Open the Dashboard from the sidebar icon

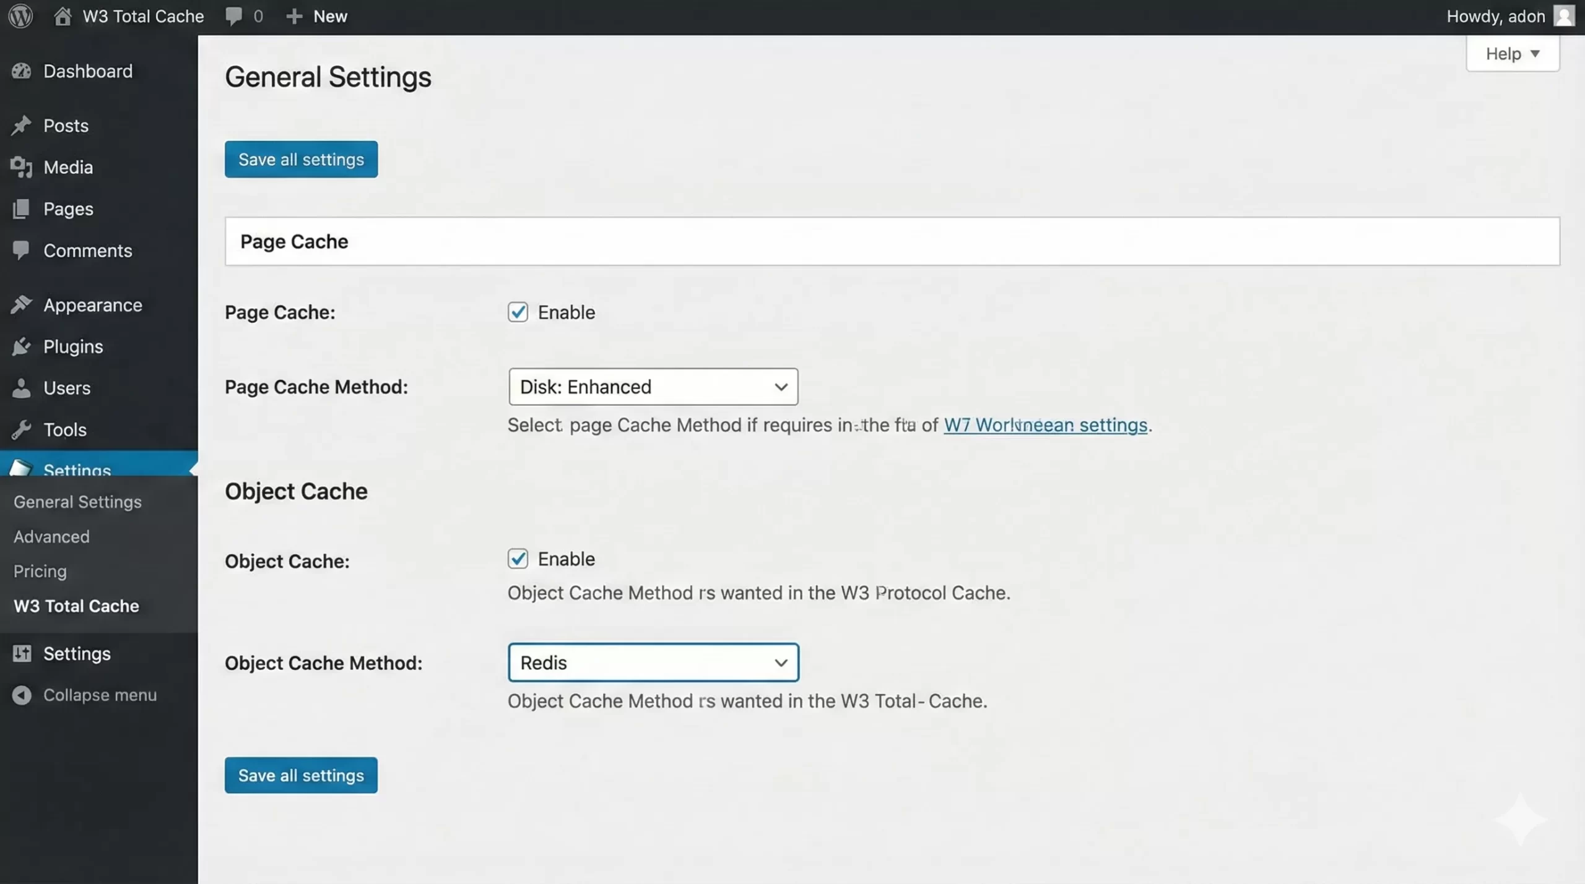tap(22, 71)
